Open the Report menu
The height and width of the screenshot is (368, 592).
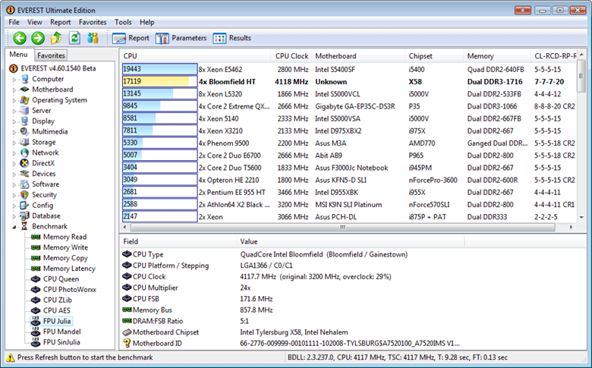click(x=61, y=22)
